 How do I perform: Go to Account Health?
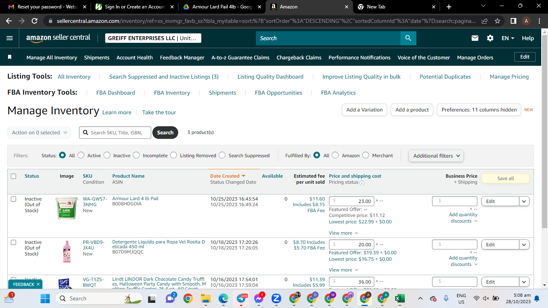134,57
